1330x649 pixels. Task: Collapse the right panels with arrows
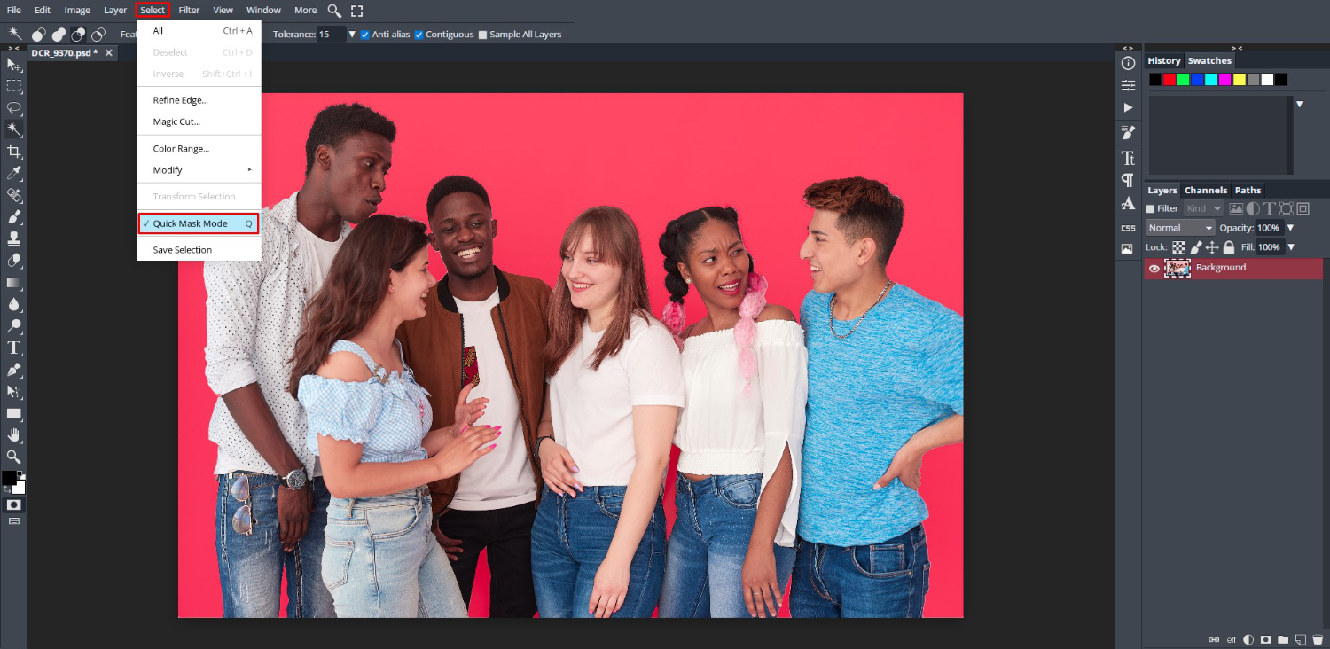coord(1236,48)
